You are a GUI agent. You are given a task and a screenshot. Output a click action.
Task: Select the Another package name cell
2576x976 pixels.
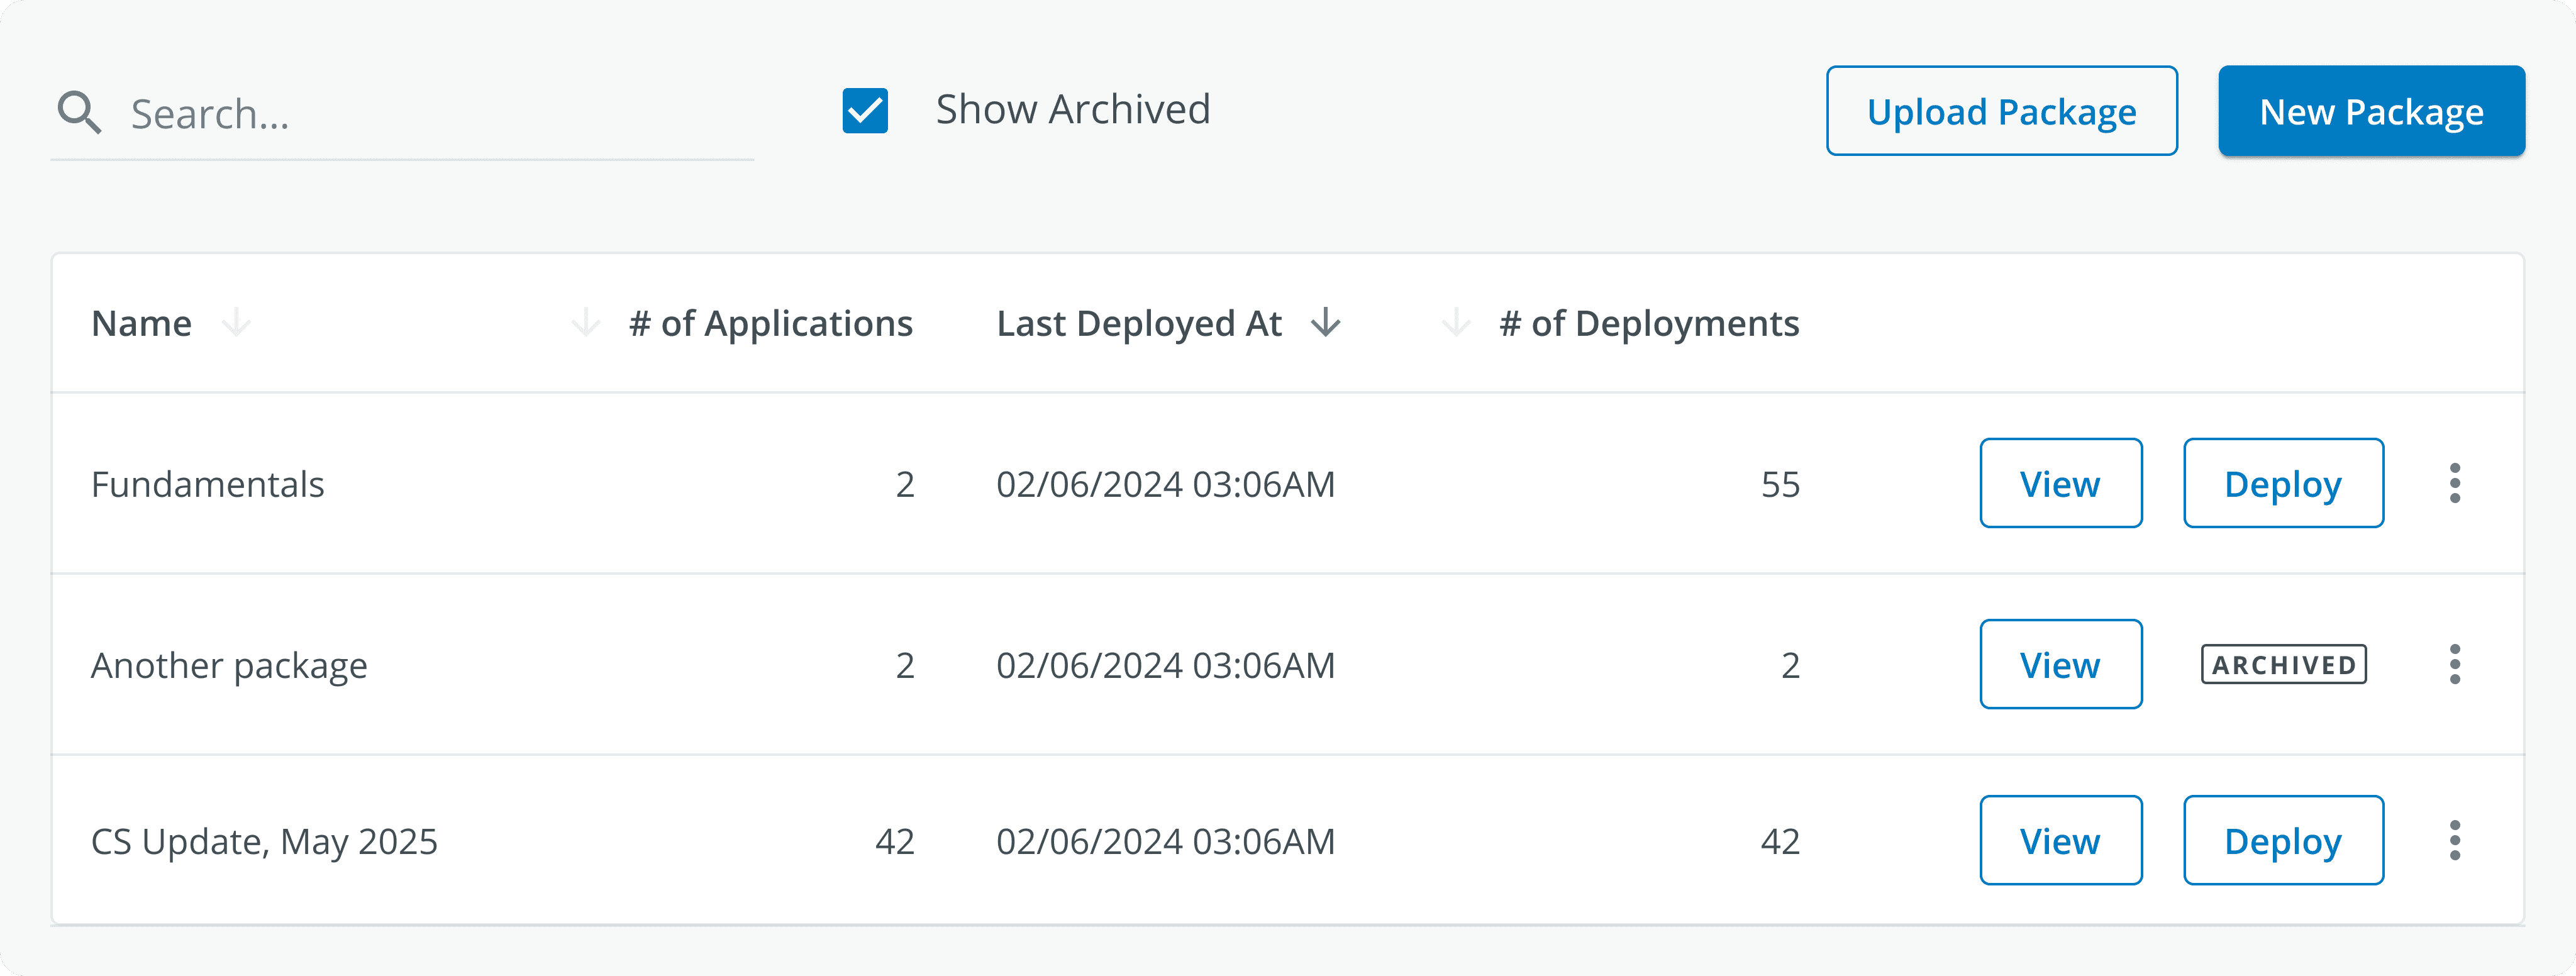coord(229,666)
